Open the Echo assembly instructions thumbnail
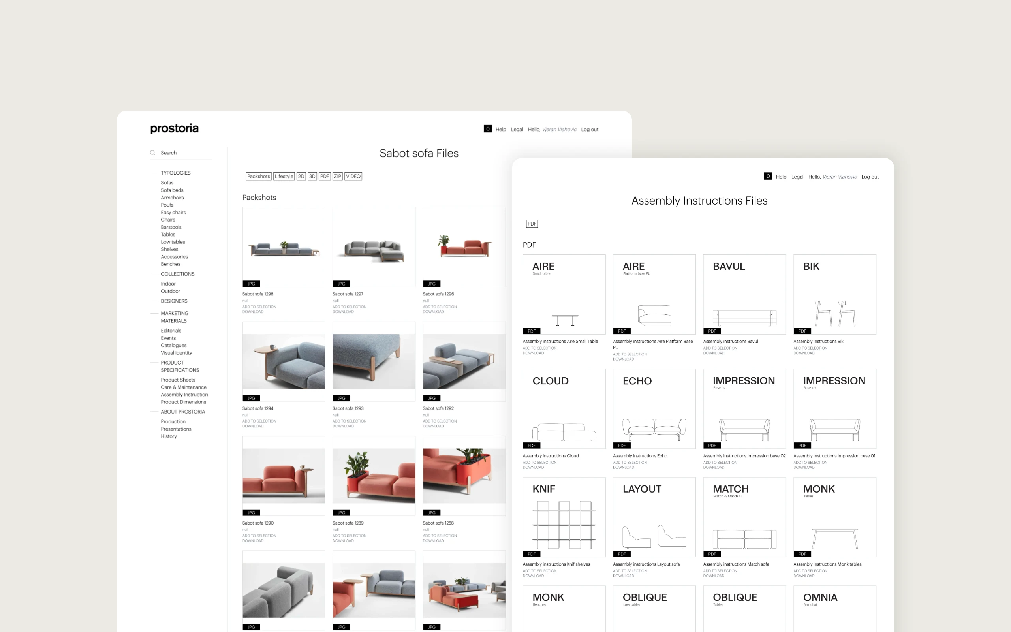The height and width of the screenshot is (632, 1011). 654,408
